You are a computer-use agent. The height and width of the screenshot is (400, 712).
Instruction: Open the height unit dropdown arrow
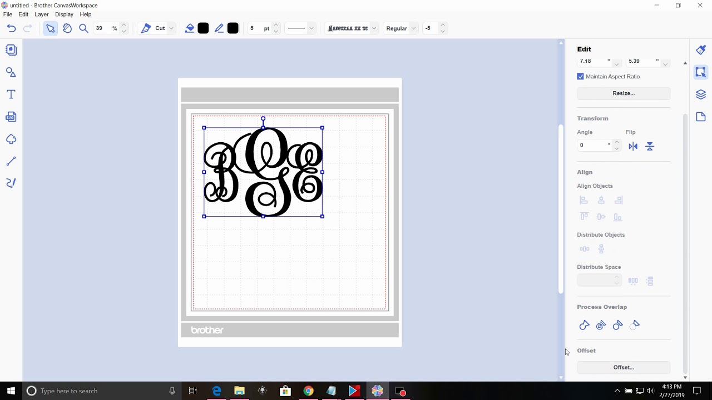tap(665, 63)
